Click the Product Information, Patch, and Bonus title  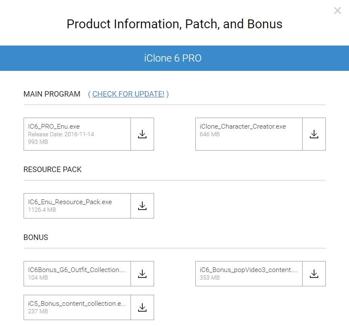pos(174,24)
